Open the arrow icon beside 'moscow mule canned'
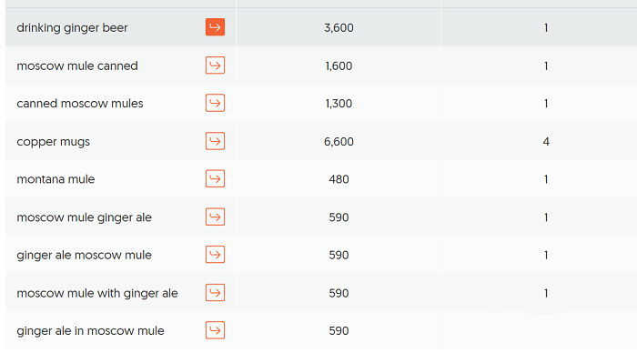This screenshot has height=353, width=637. pyautogui.click(x=215, y=66)
